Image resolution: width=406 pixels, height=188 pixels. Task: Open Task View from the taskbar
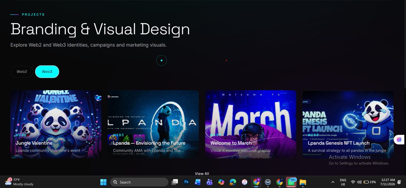click(x=175, y=182)
